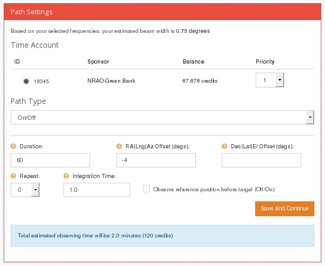
Task: Focus the RA|Lng|Az Offset field
Action: [156, 160]
